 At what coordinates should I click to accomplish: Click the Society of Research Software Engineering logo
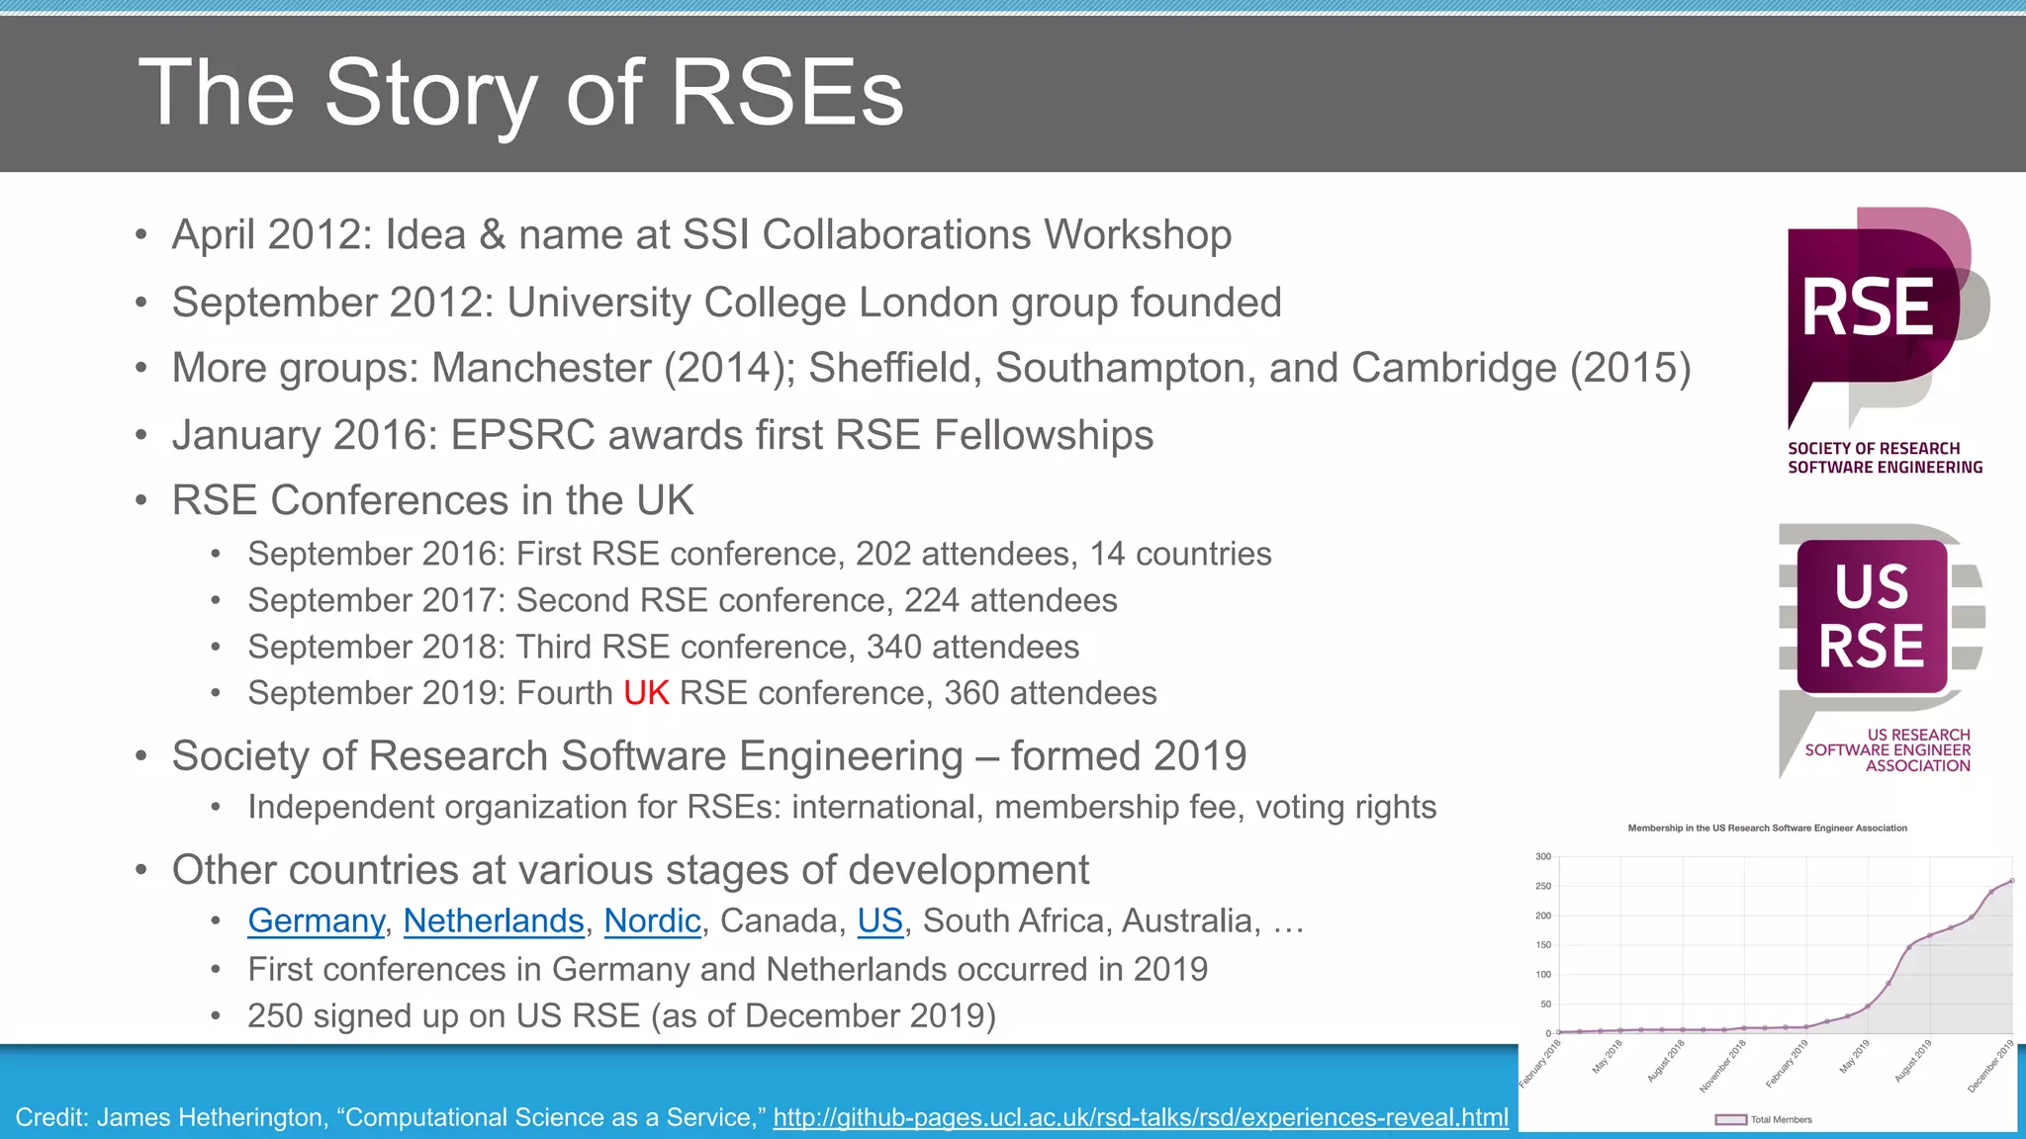(x=1888, y=341)
